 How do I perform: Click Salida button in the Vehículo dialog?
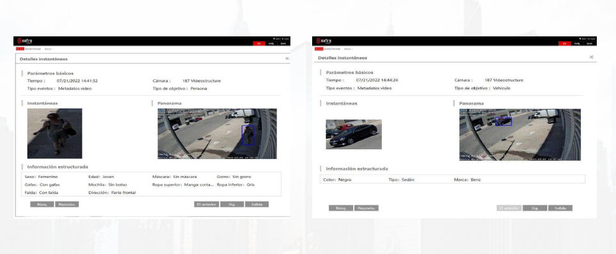[x=560, y=208]
